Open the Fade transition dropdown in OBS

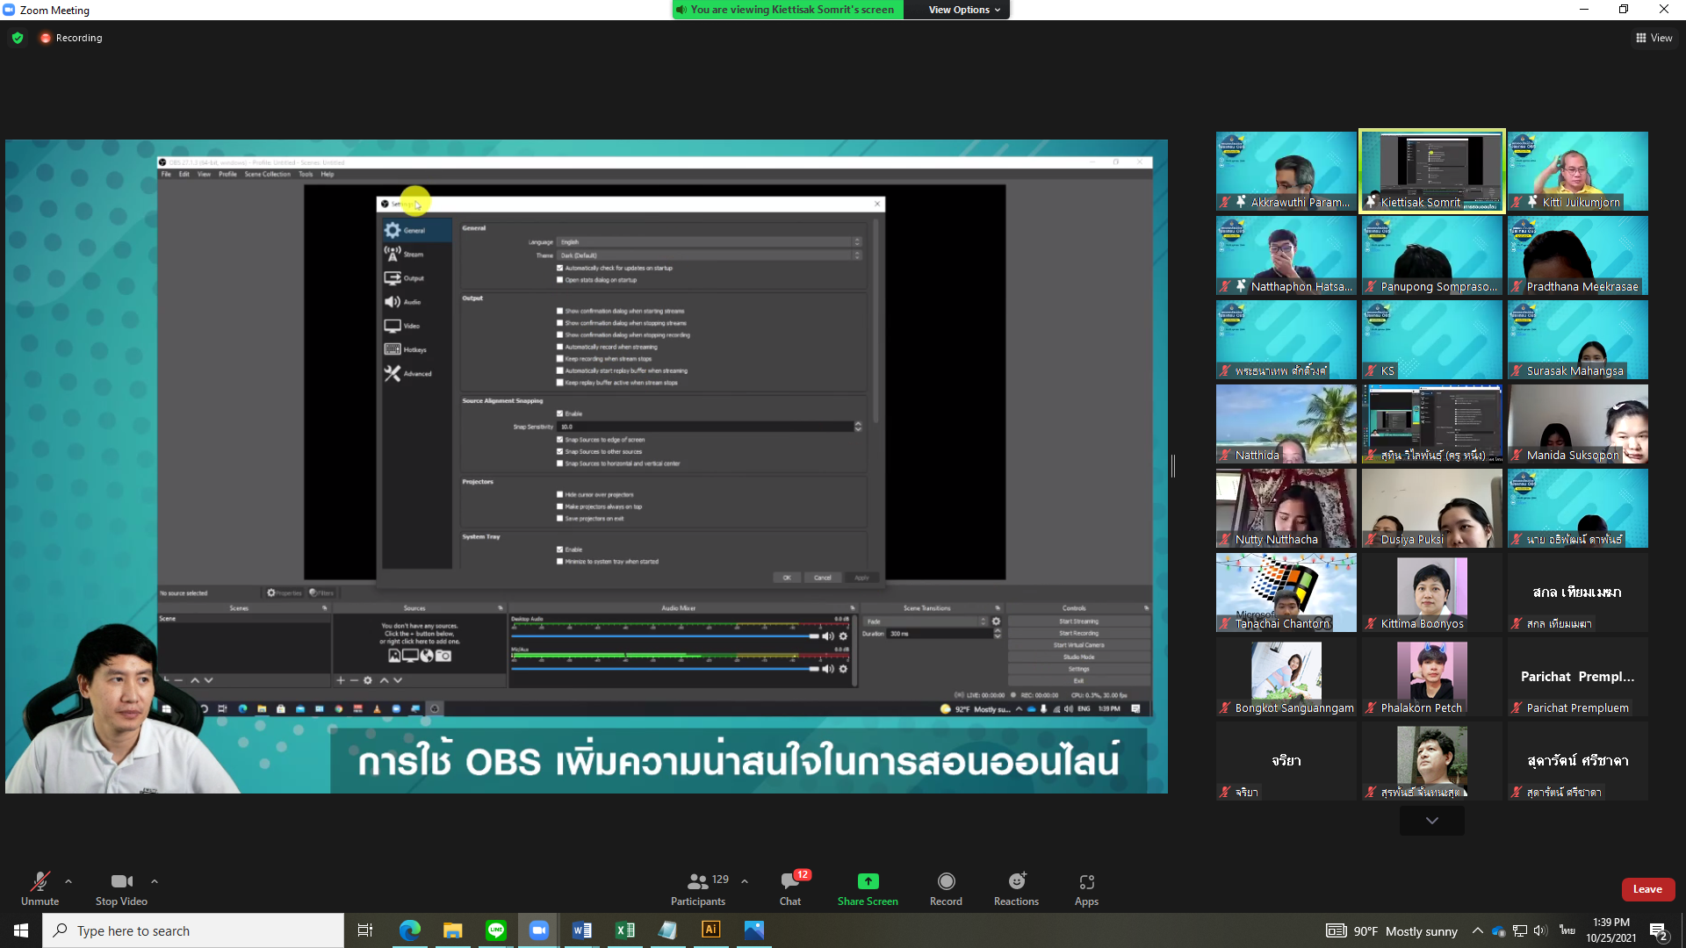click(926, 621)
